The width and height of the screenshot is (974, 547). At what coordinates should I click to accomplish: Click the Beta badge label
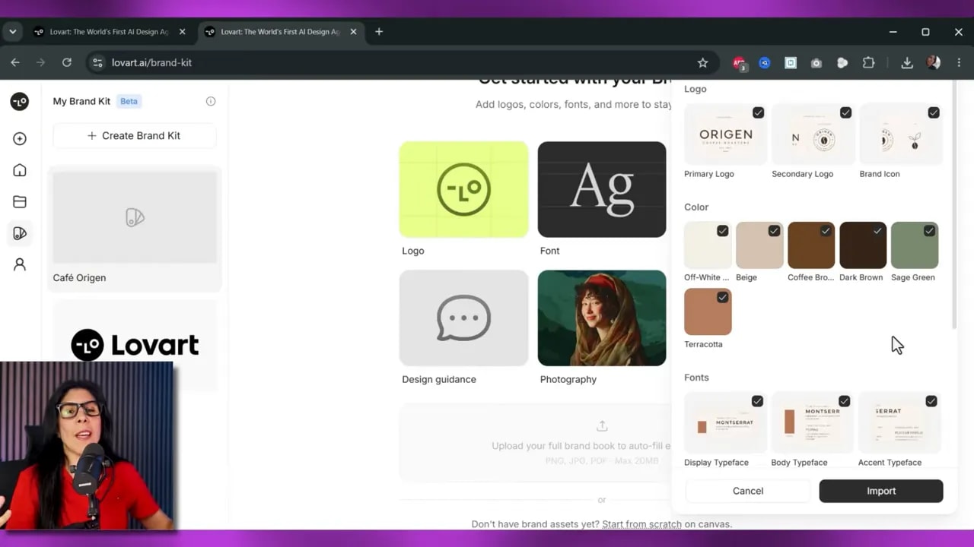[129, 101]
